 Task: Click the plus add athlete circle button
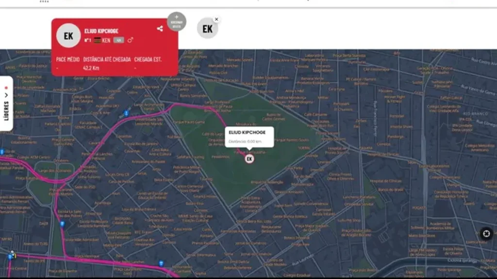(x=177, y=21)
